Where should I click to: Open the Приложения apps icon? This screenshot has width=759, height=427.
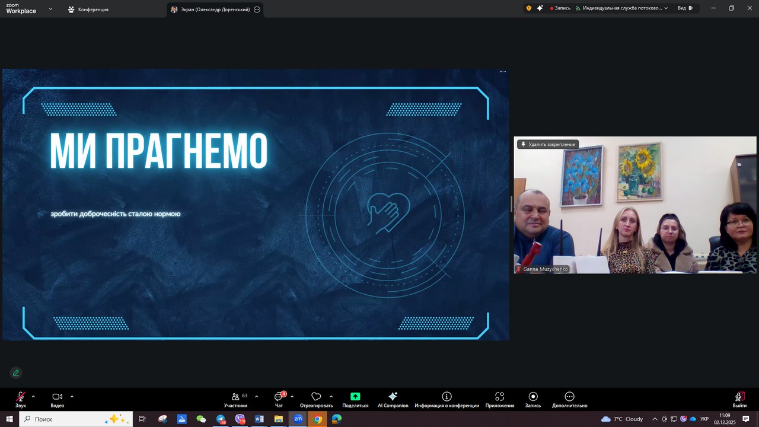pyautogui.click(x=499, y=397)
